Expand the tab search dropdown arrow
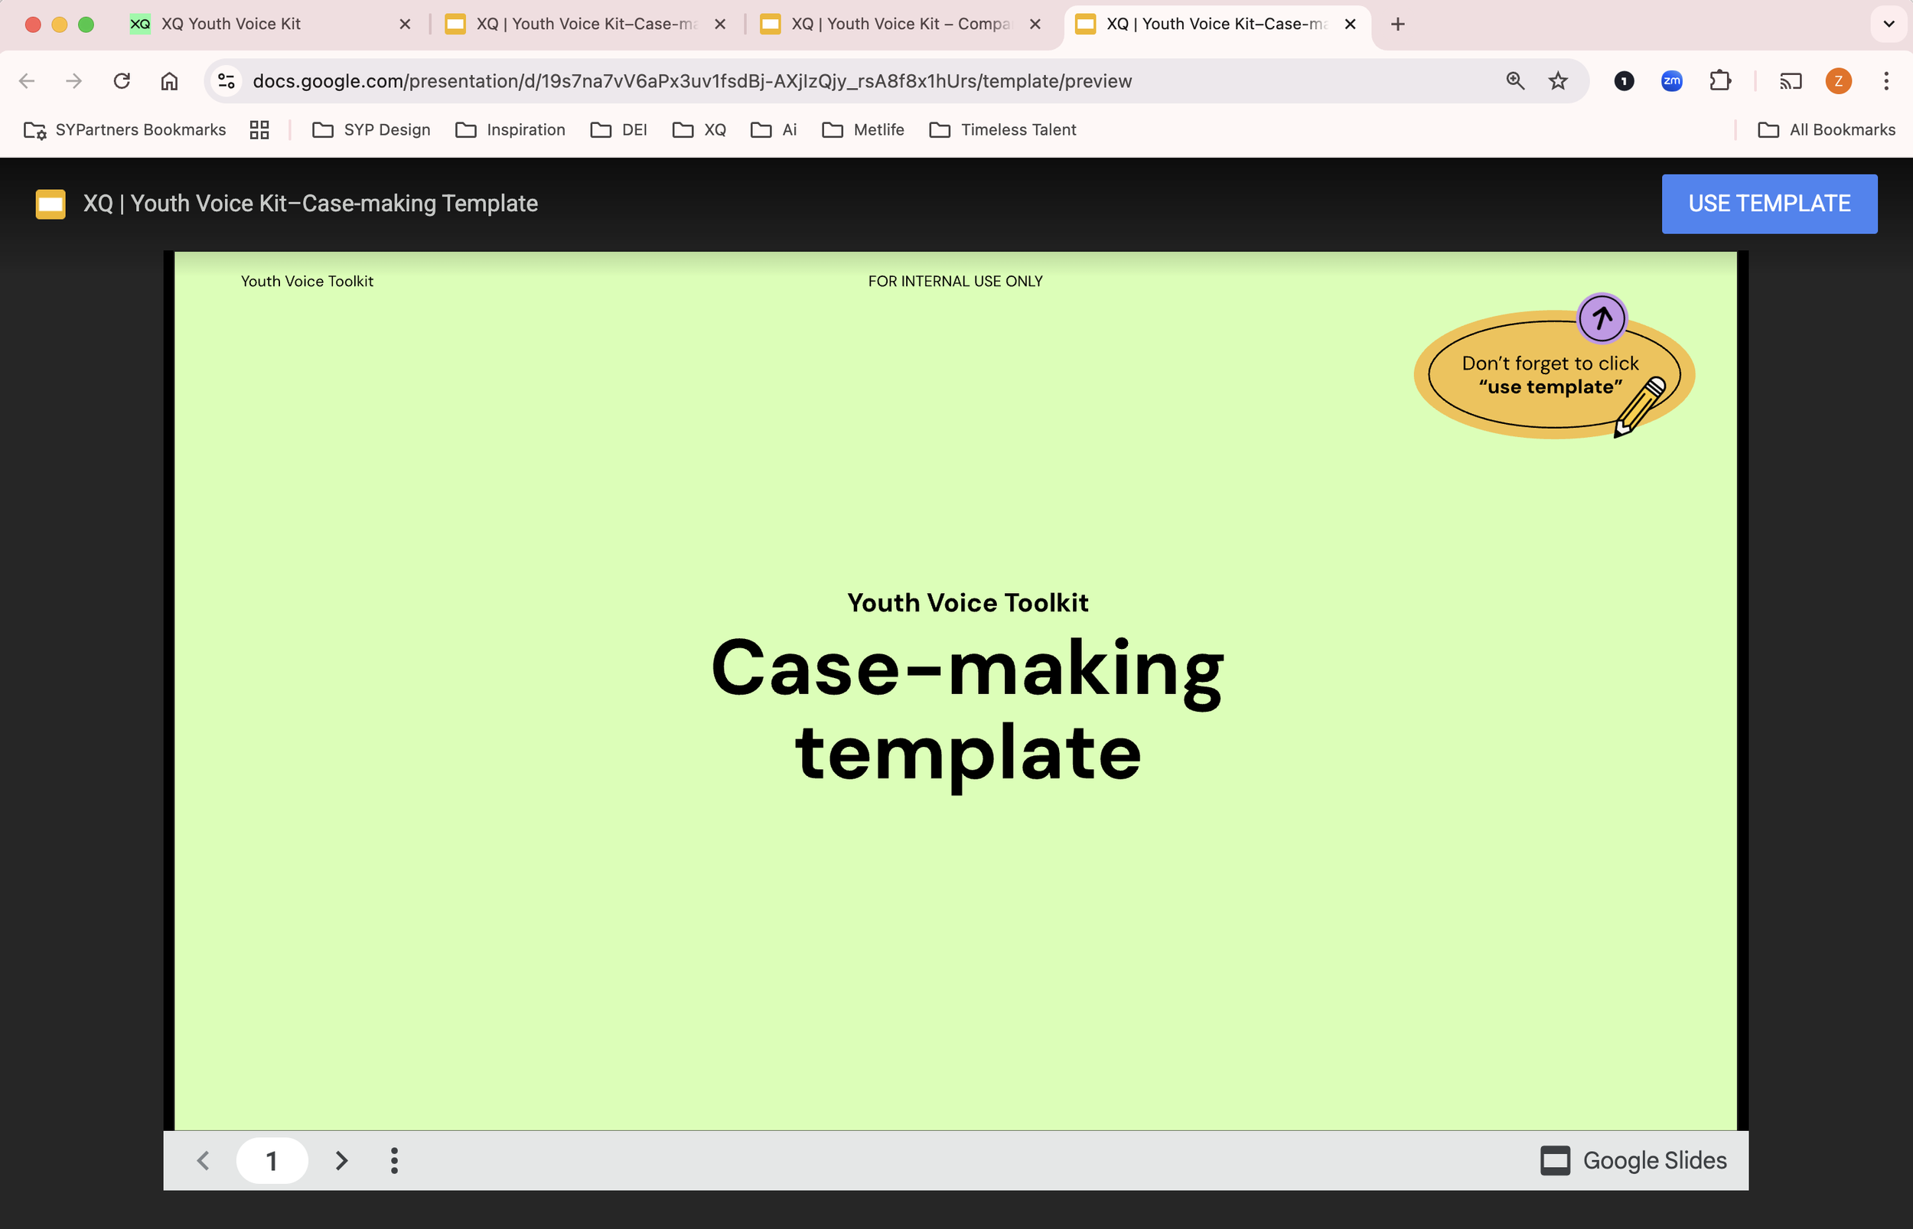The image size is (1913, 1229). 1889,24
